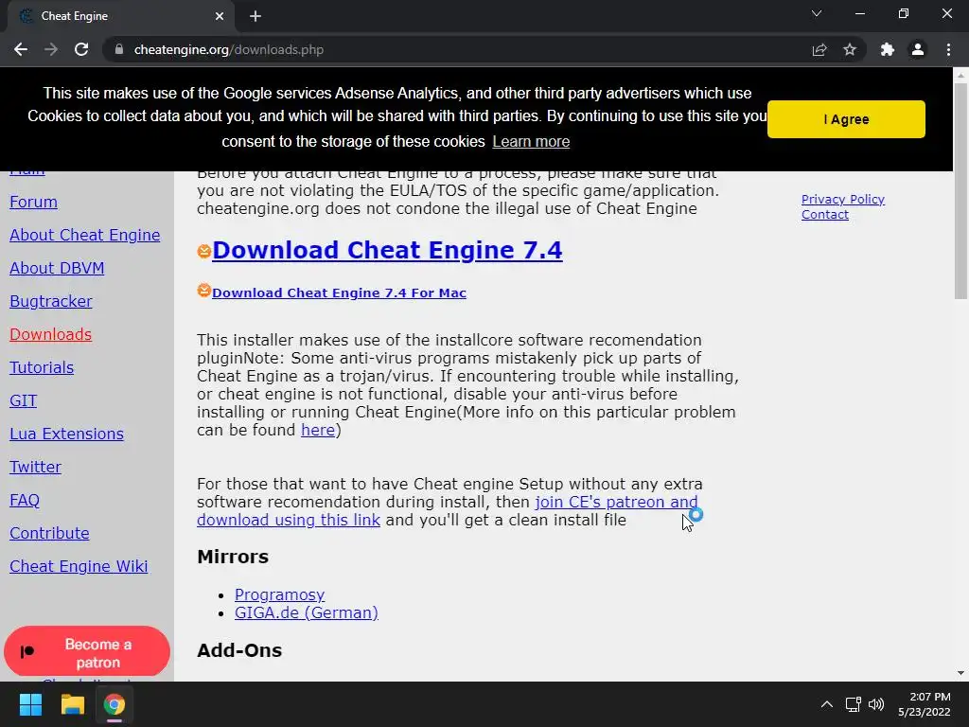Screen dimensions: 969x727
Task: Open the Contact link
Action: (x=825, y=215)
